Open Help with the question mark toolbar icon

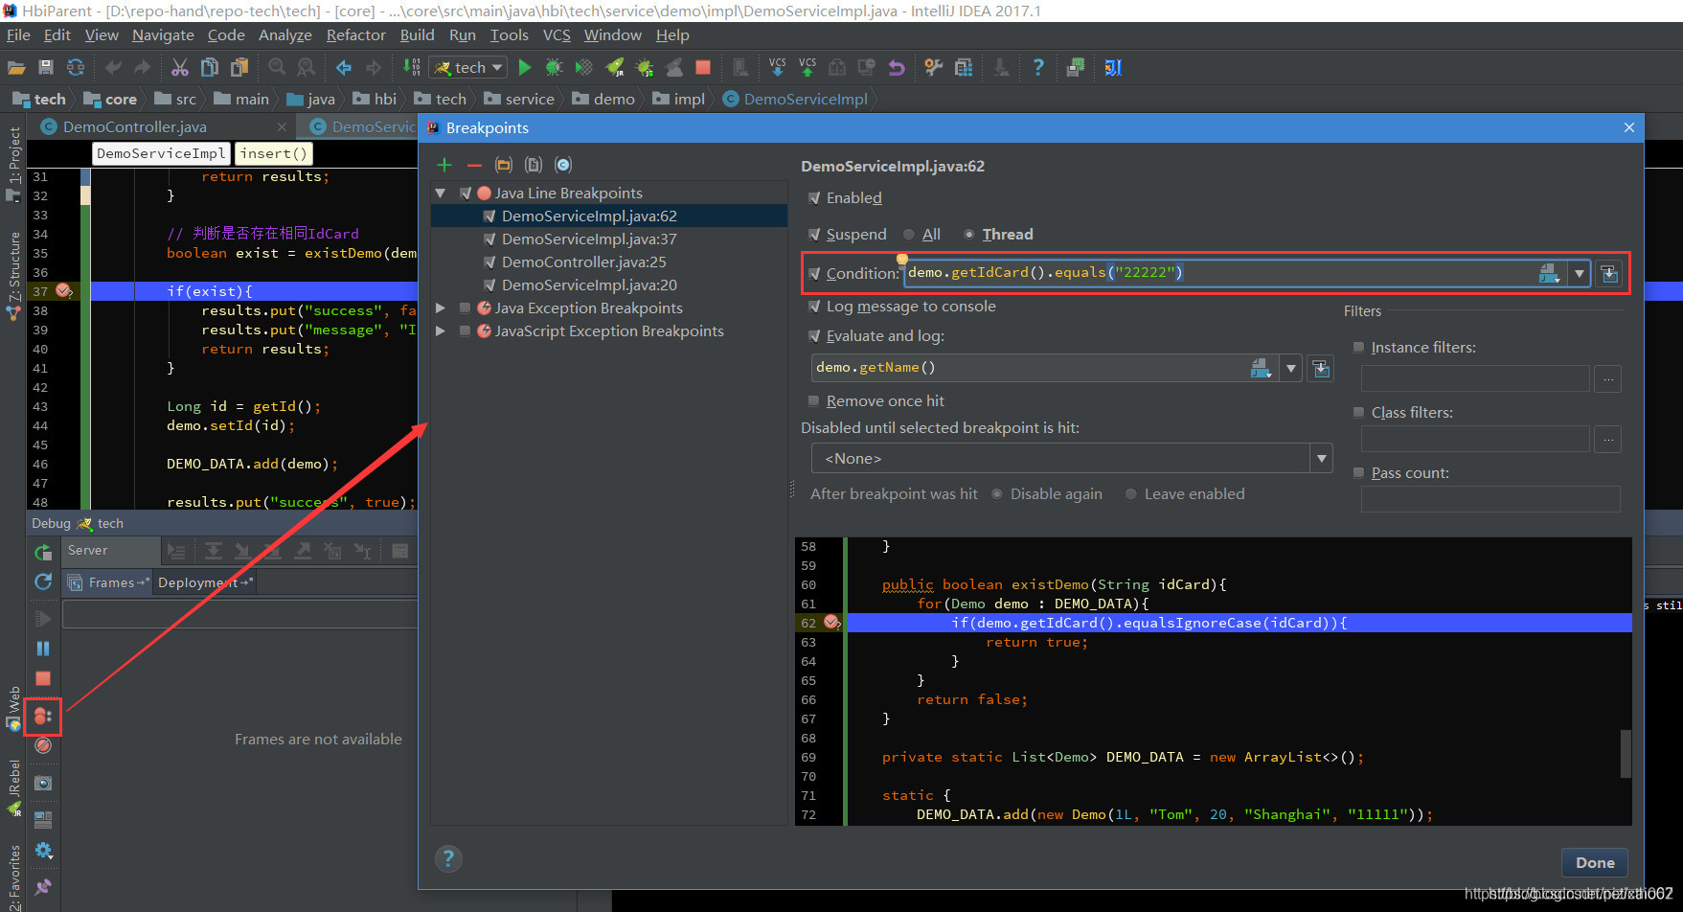(1038, 68)
